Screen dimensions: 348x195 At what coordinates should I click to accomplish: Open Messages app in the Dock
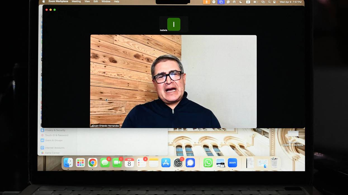(105, 163)
